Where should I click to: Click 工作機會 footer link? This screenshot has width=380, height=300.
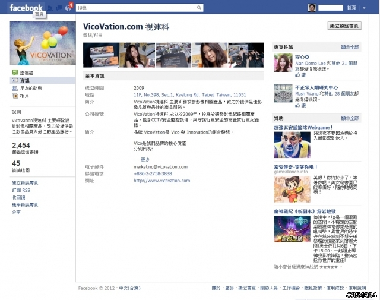point(291,288)
